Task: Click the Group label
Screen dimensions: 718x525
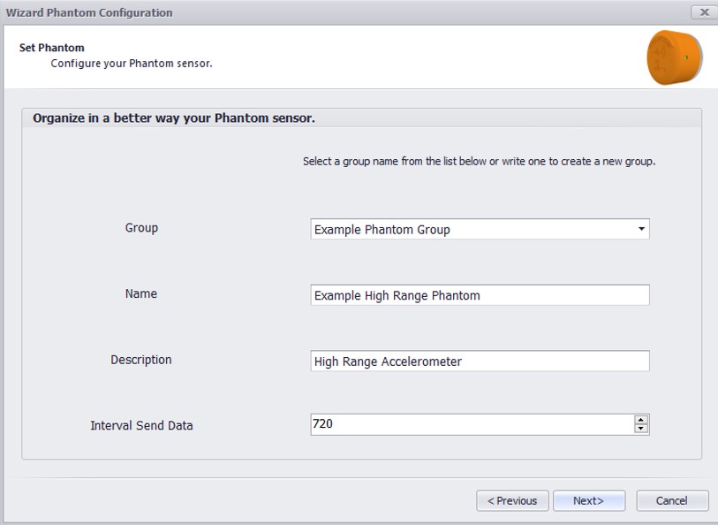Action: (x=141, y=228)
